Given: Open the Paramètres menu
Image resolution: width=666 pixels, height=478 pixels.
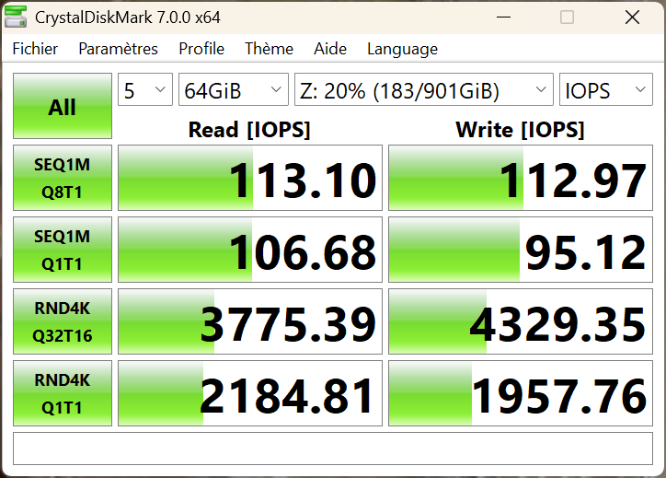Looking at the screenshot, I should point(118,49).
